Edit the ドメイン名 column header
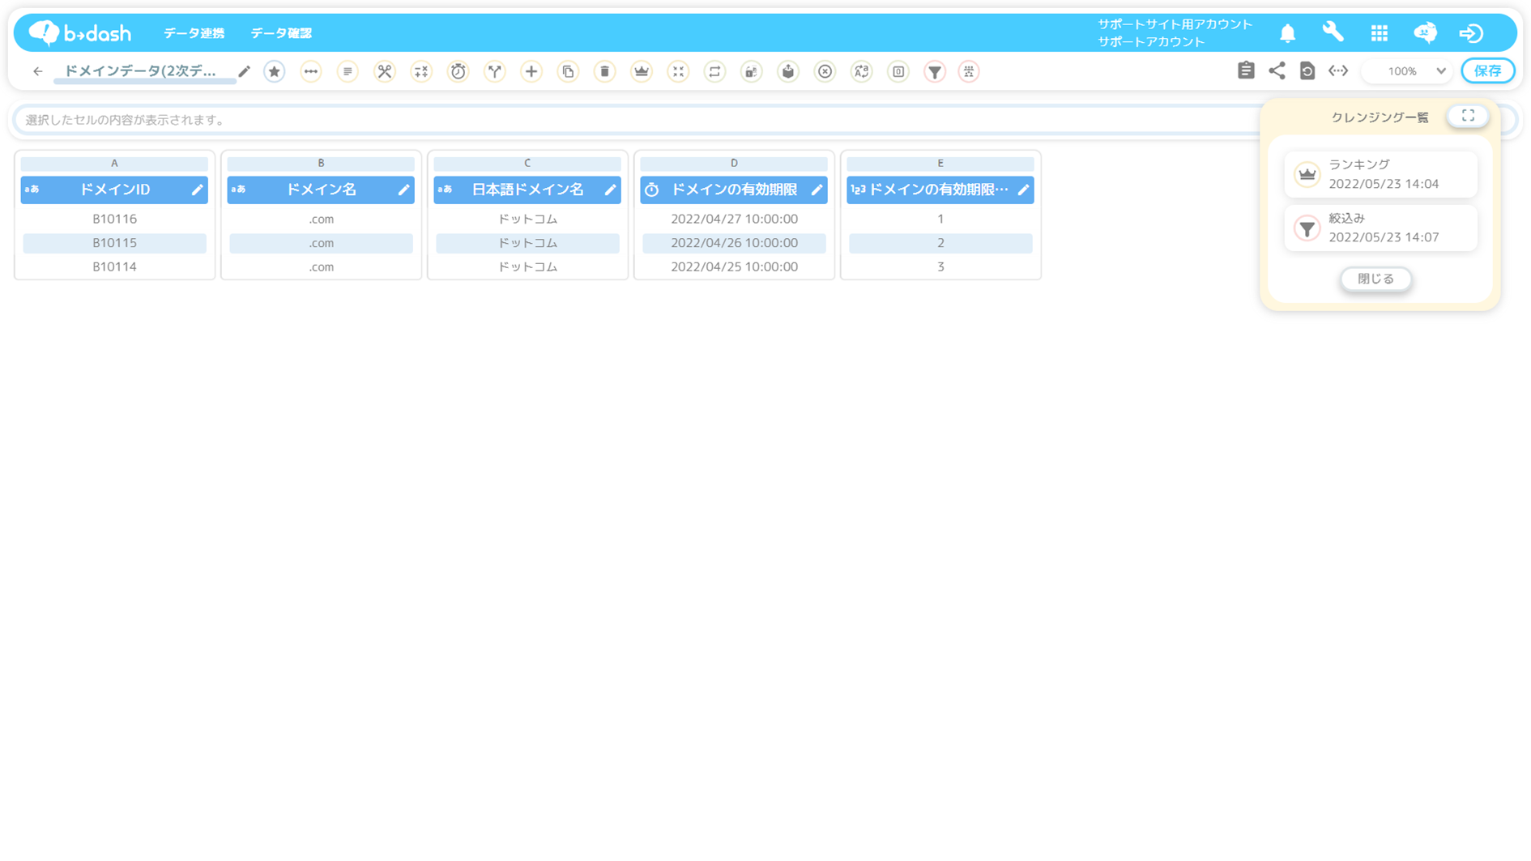 [x=403, y=190]
